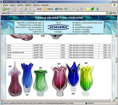Open the Soubor menu
118x105 pixels.
click(6, 5)
